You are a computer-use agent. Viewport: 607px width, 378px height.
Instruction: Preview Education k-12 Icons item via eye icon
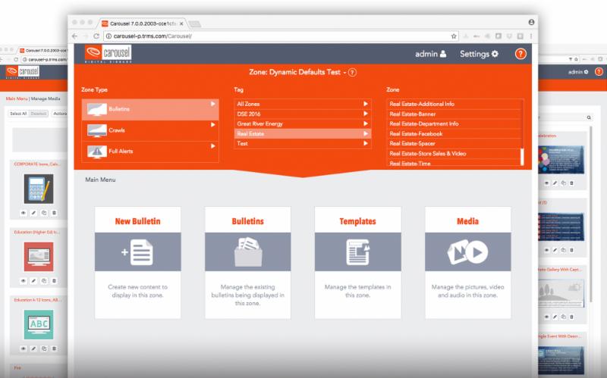(24, 348)
